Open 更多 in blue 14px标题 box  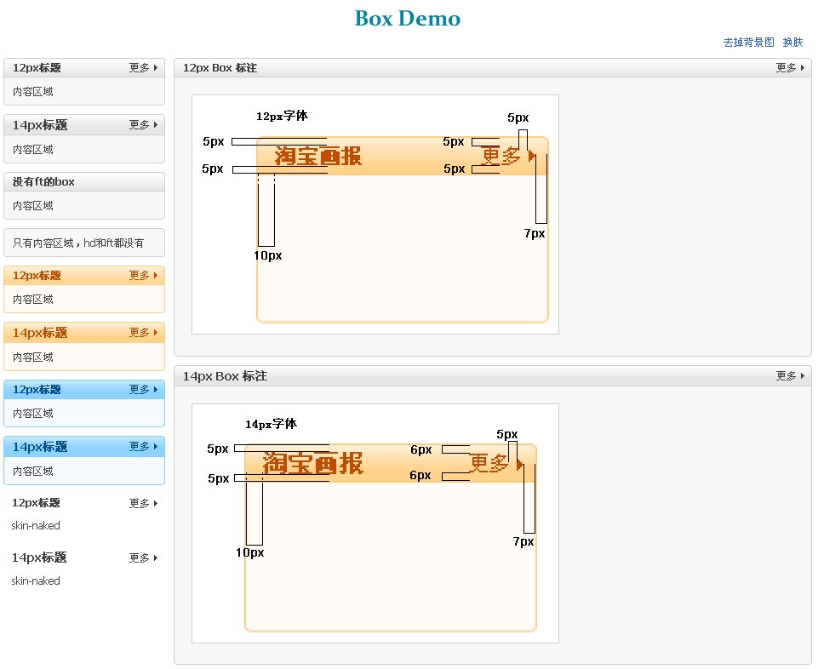click(x=144, y=446)
